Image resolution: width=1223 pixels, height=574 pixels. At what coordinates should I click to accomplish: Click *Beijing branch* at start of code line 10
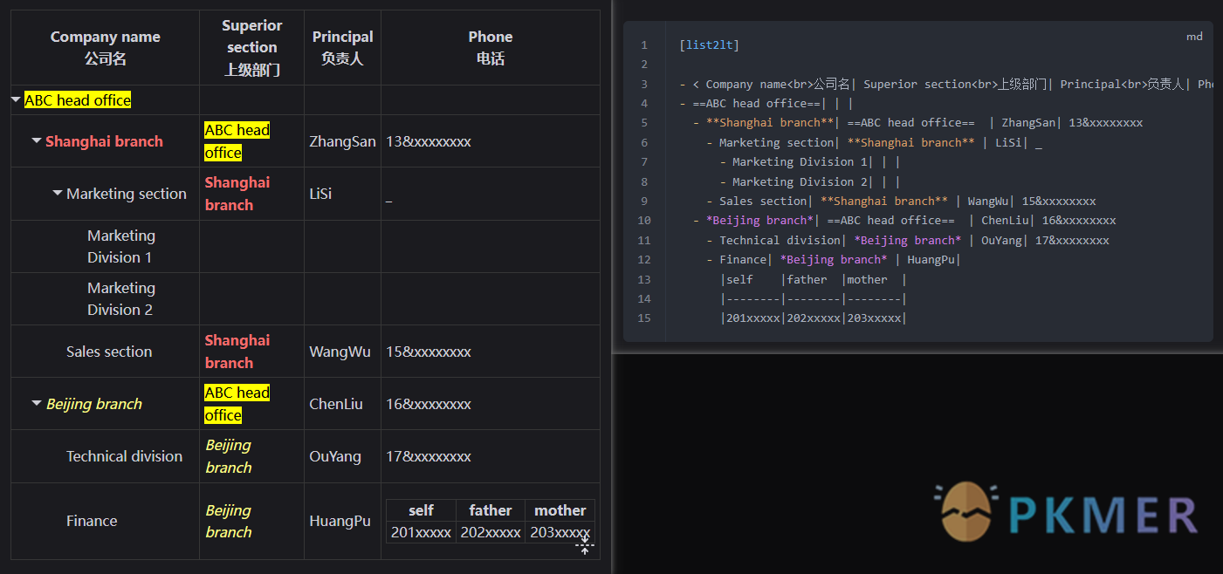(759, 220)
